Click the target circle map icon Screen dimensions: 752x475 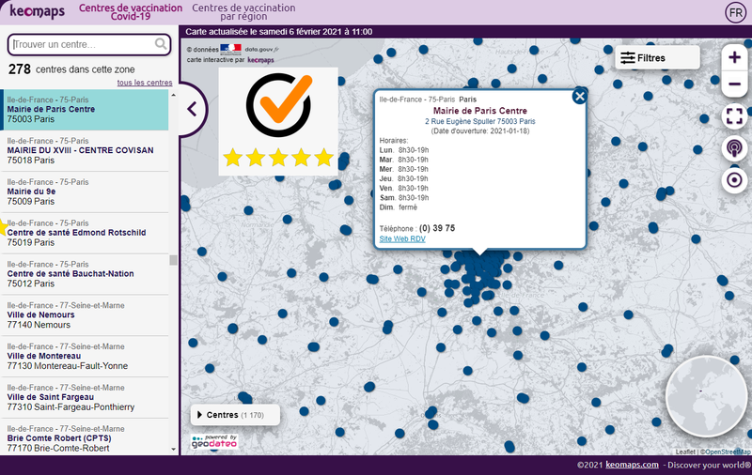tap(734, 179)
